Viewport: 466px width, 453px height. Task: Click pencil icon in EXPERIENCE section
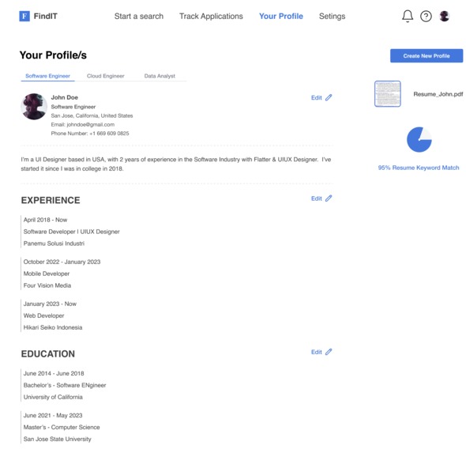pos(329,198)
